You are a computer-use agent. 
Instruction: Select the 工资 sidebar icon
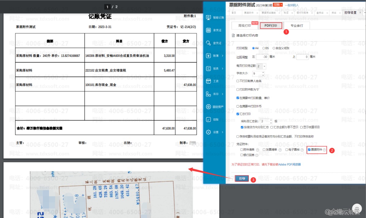pyautogui.click(x=209, y=81)
